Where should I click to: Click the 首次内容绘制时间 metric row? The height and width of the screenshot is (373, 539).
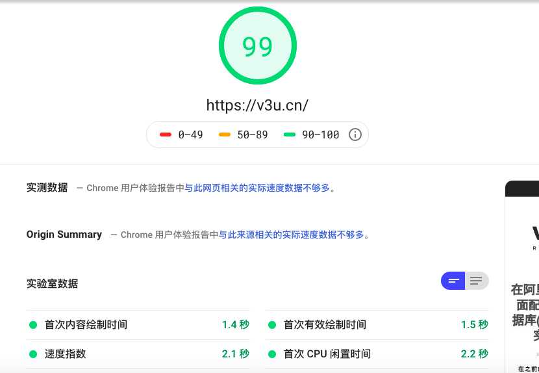(x=138, y=325)
